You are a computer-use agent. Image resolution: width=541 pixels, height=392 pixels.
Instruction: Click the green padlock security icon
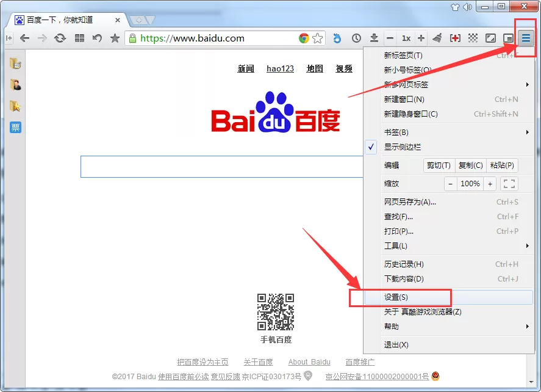(132, 38)
